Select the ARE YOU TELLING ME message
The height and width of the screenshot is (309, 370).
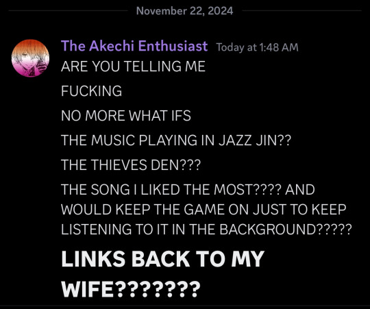tap(133, 66)
